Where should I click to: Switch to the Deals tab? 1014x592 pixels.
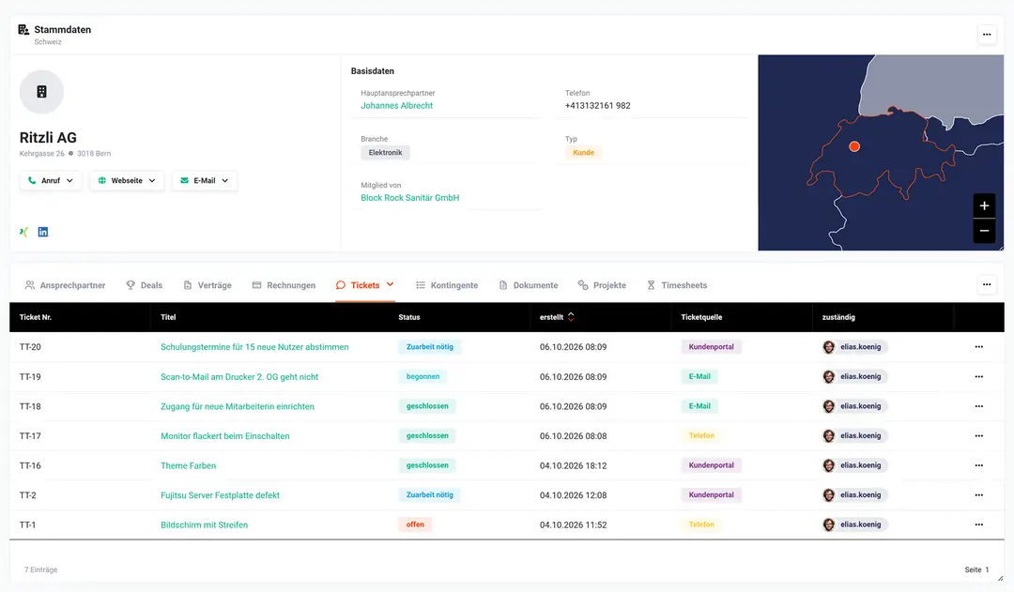(x=145, y=285)
